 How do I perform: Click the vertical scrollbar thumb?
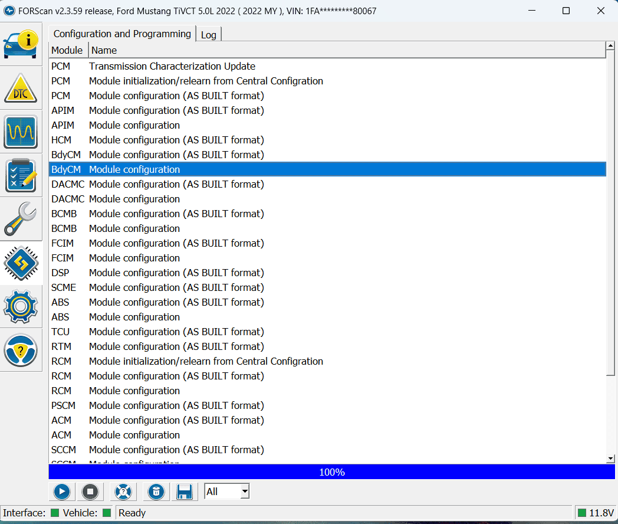coord(610,213)
